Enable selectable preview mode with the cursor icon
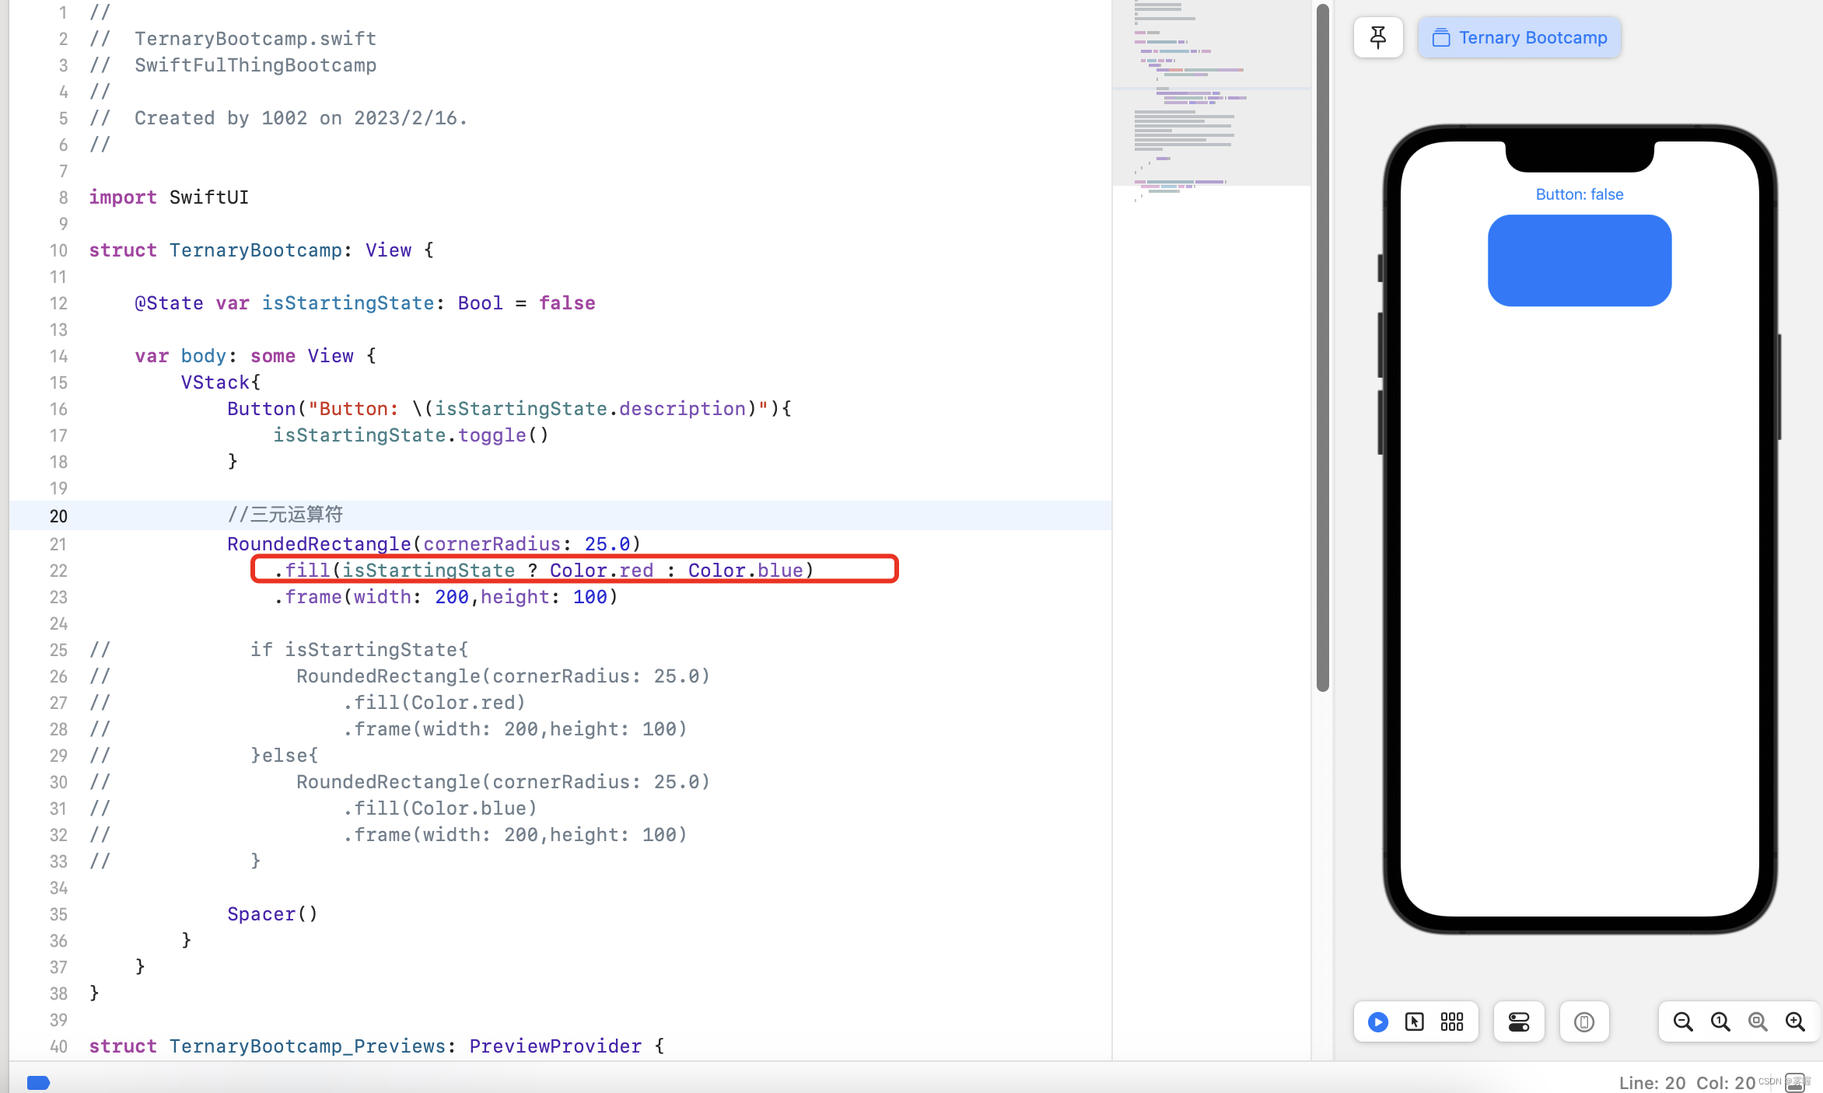The width and height of the screenshot is (1823, 1093). (1415, 1021)
